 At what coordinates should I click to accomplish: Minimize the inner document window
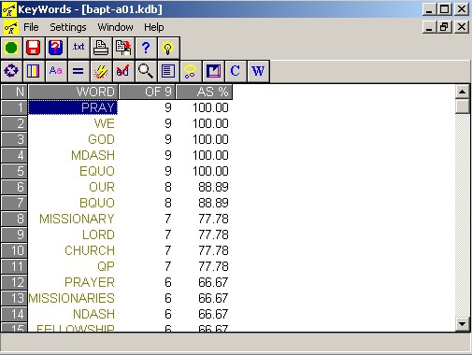pyautogui.click(x=429, y=27)
